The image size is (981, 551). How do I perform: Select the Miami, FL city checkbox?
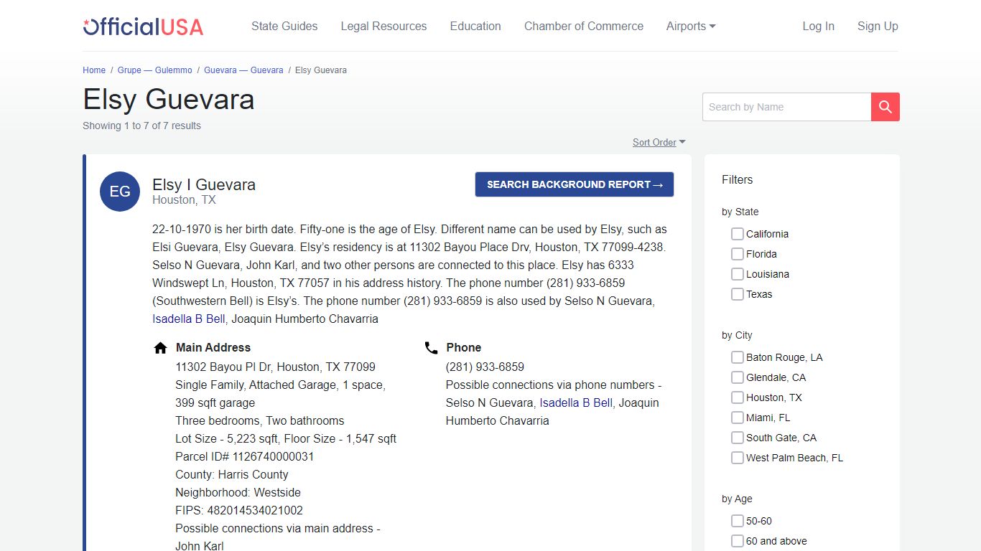tap(737, 418)
